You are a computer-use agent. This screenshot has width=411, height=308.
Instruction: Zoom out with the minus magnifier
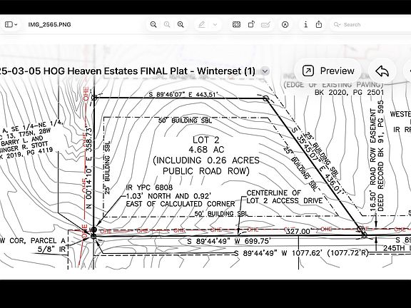(x=153, y=25)
